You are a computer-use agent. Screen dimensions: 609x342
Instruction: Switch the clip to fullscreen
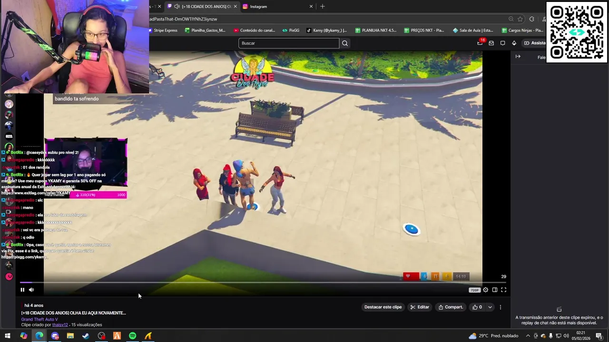504,290
